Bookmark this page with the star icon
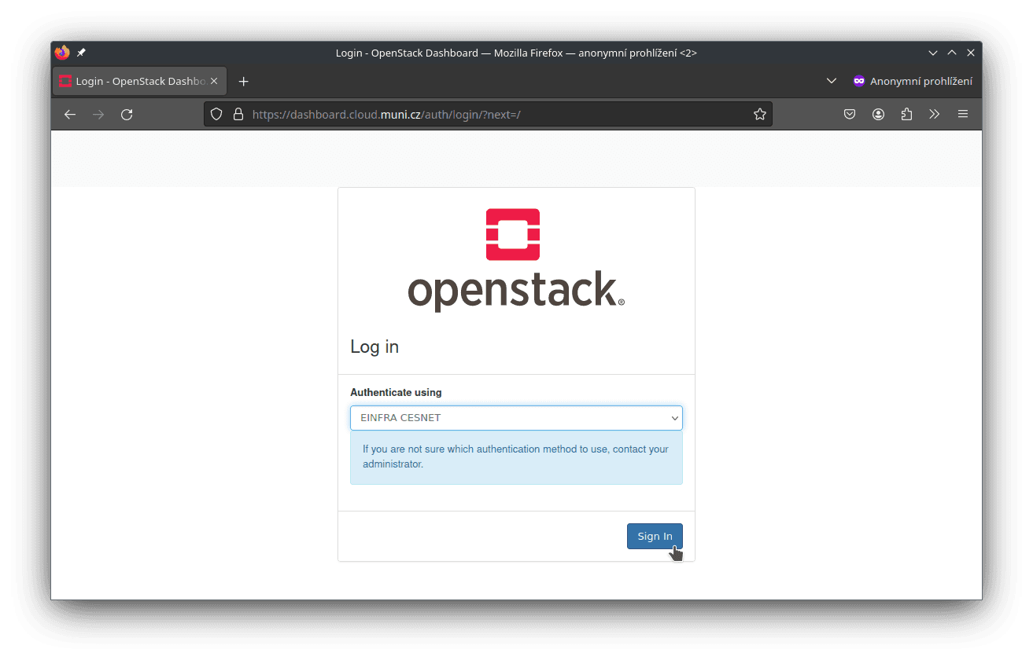Image resolution: width=1033 pixels, height=660 pixels. pos(760,114)
